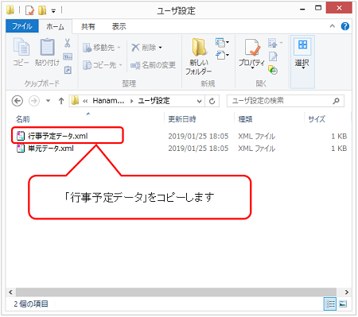Click the address bar folder icon
358x317 pixels.
(75, 101)
